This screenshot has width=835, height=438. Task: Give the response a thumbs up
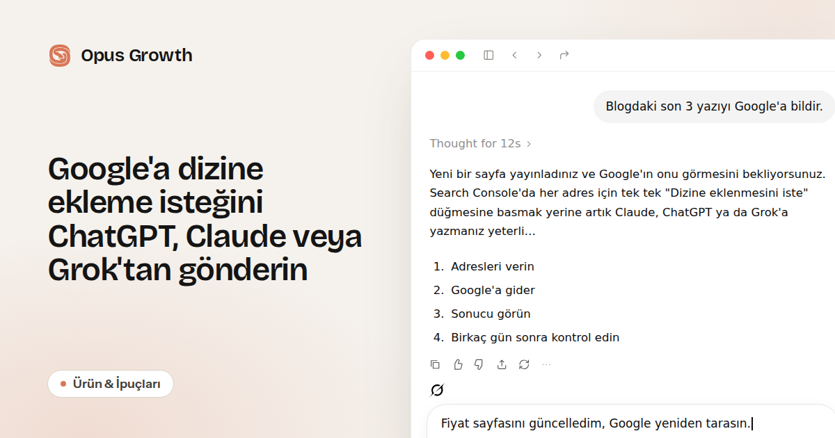tap(458, 364)
